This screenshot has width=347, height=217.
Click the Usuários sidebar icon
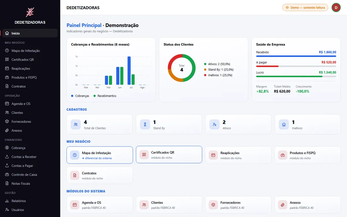point(7,210)
